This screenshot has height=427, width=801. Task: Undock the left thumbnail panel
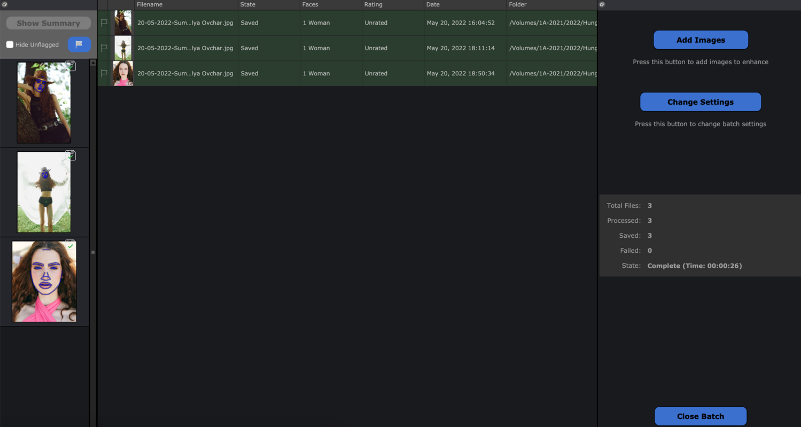(x=5, y=4)
